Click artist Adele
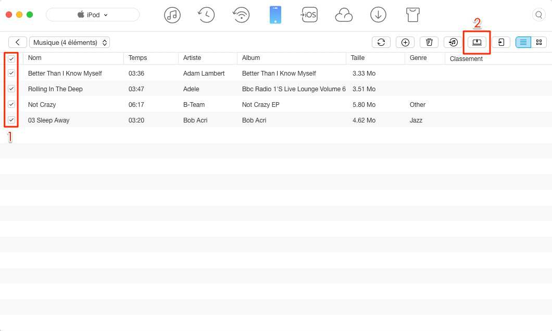This screenshot has height=331, width=552. coord(191,89)
